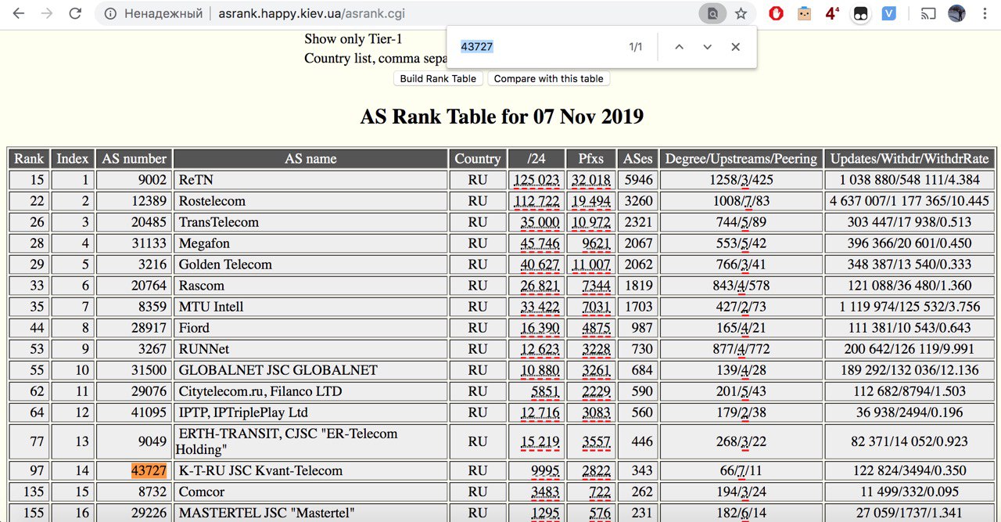Click the Comcor AS name cell
The image size is (1001, 522).
(x=310, y=492)
